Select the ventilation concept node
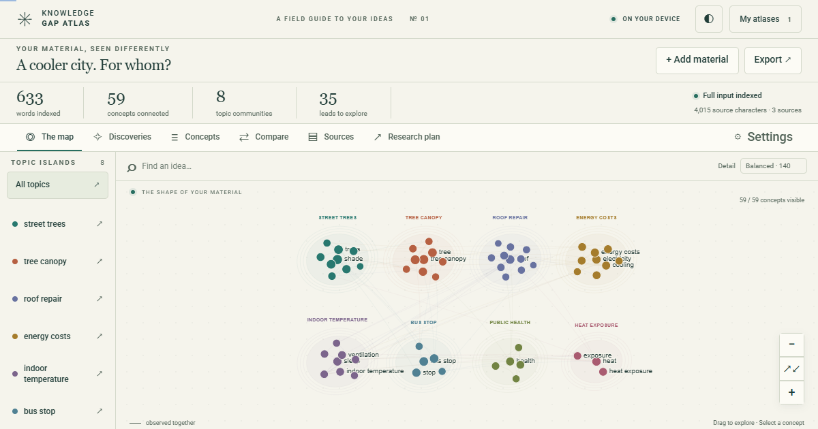Image resolution: width=818 pixels, height=429 pixels. tap(342, 355)
